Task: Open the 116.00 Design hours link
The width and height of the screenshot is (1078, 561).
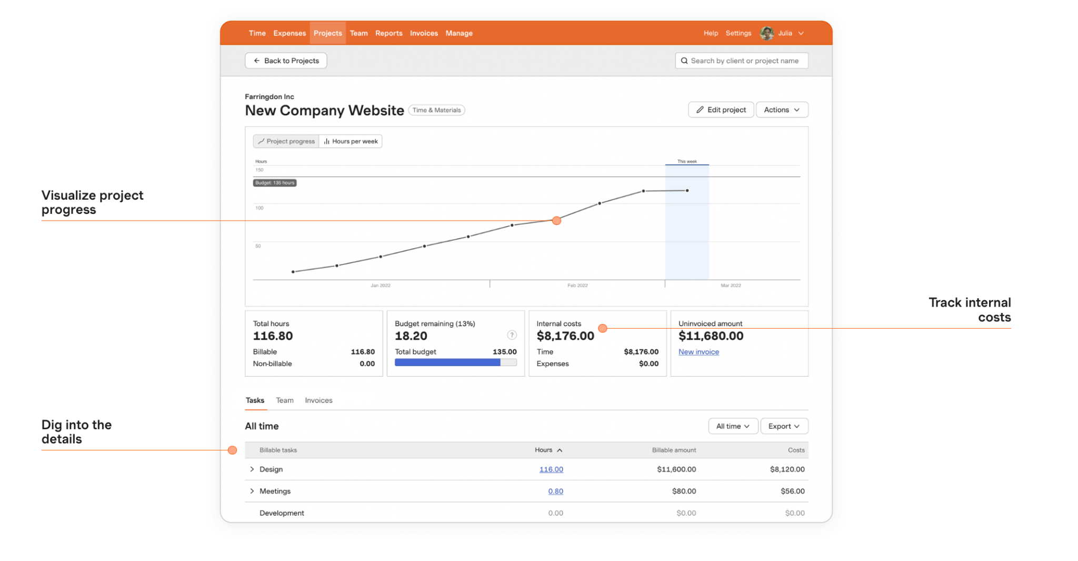Action: click(551, 469)
